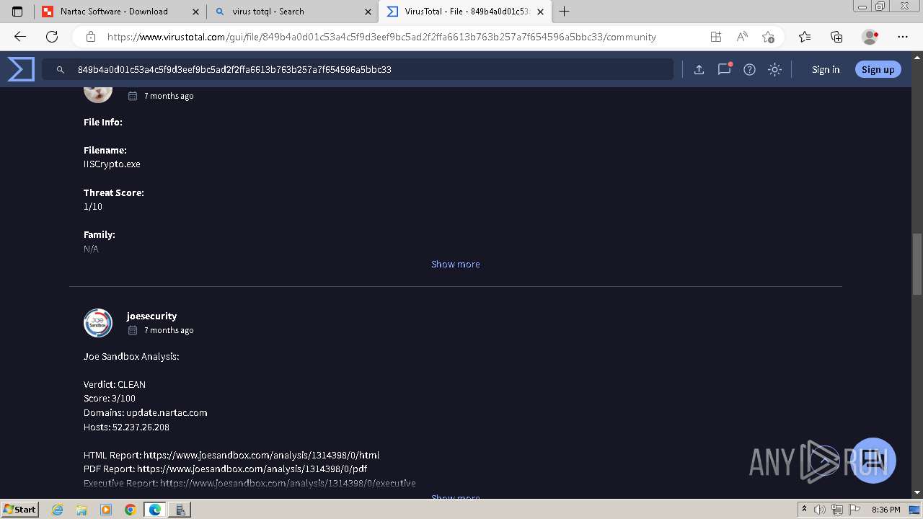Image resolution: width=923 pixels, height=519 pixels.
Task: Enable Read aloud in address bar
Action: pos(741,37)
